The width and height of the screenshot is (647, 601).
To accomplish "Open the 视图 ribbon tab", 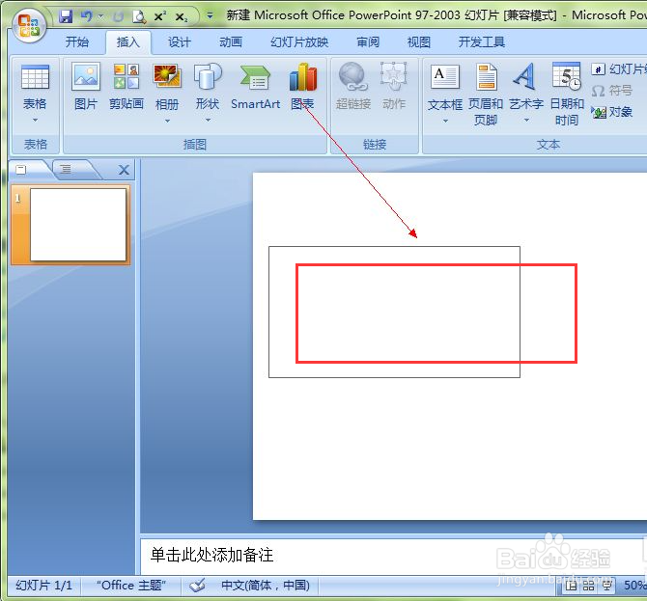I will [419, 42].
